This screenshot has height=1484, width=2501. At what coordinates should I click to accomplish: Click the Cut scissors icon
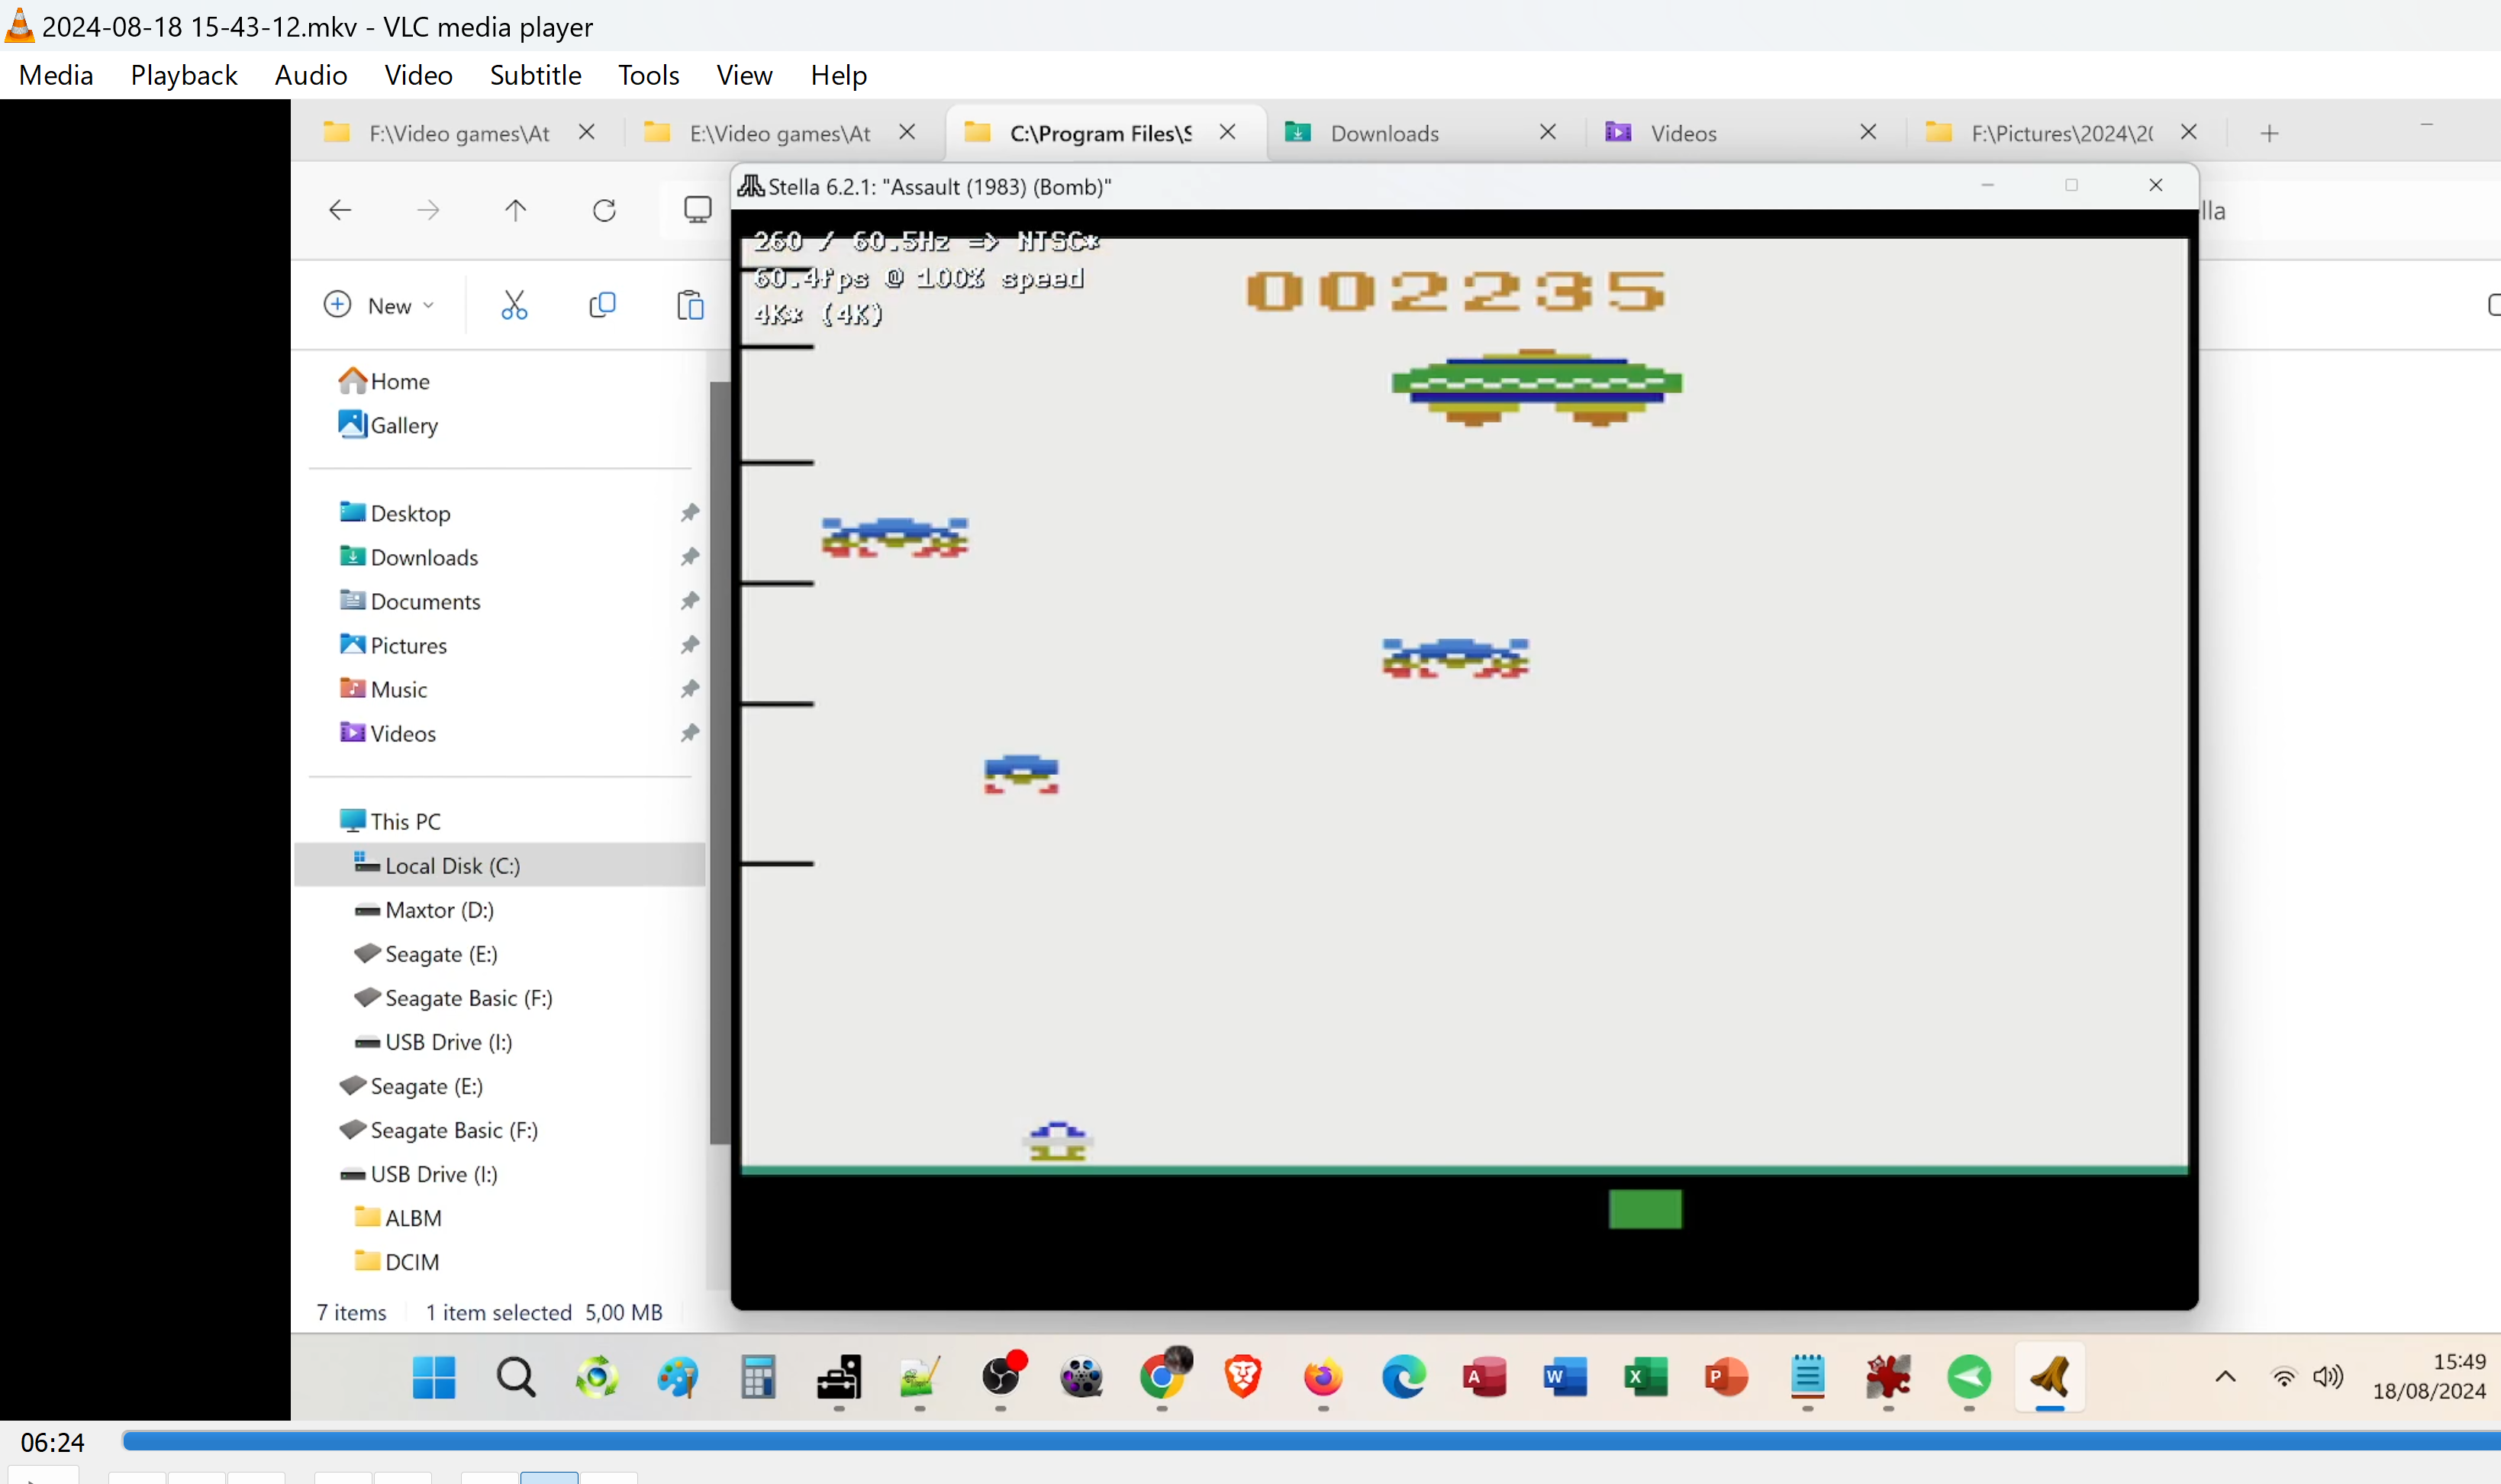(x=514, y=305)
